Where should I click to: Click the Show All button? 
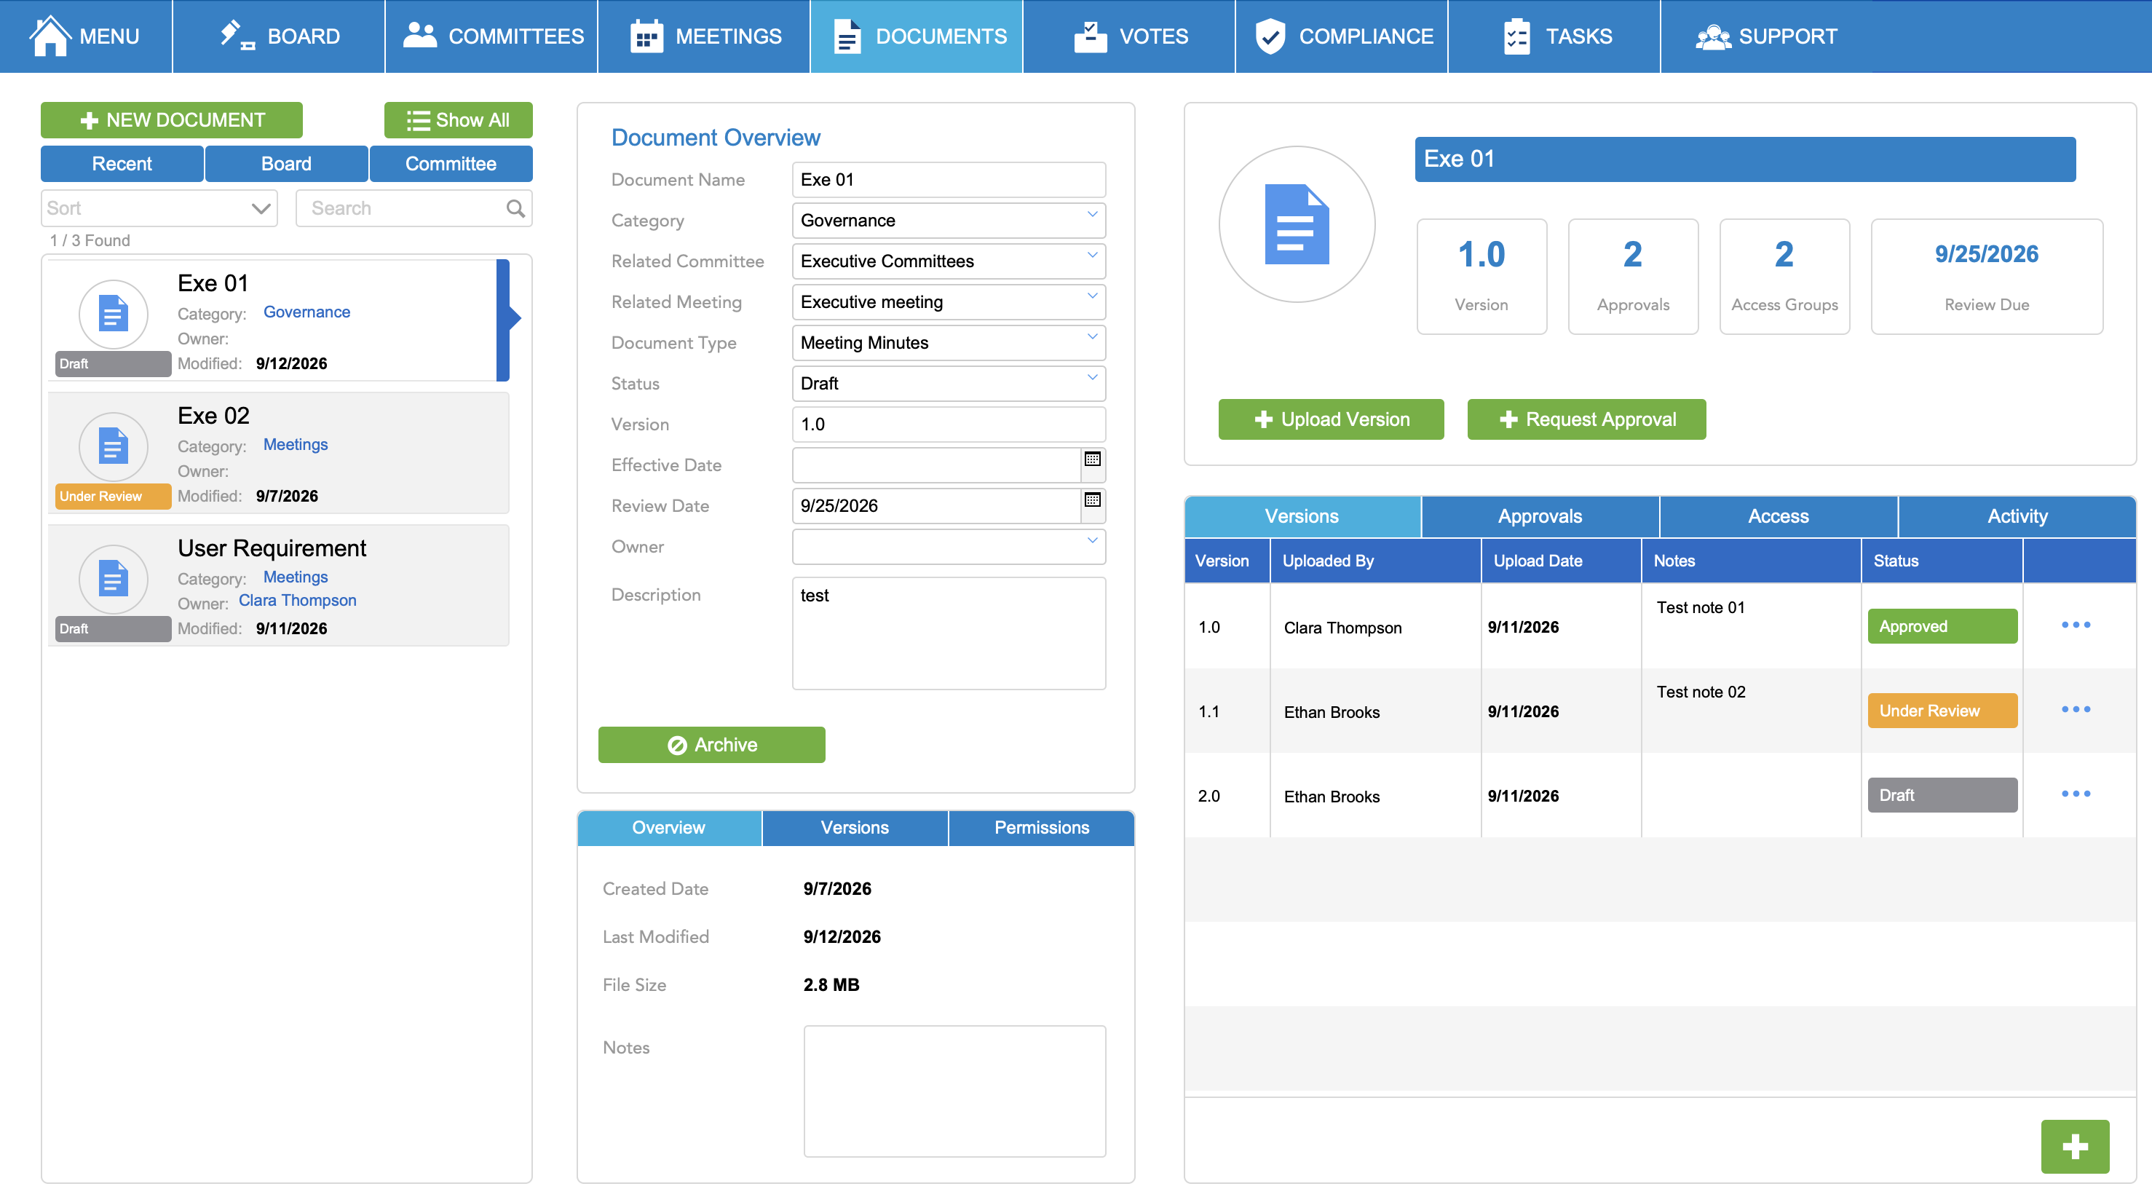tap(458, 120)
